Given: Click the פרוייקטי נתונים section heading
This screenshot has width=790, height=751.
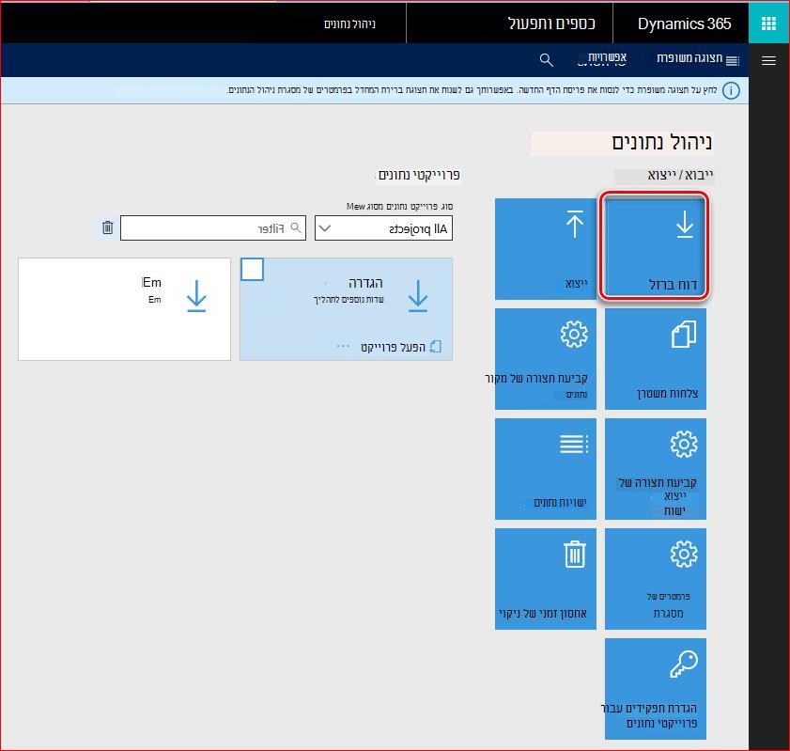Looking at the screenshot, I should 419,175.
